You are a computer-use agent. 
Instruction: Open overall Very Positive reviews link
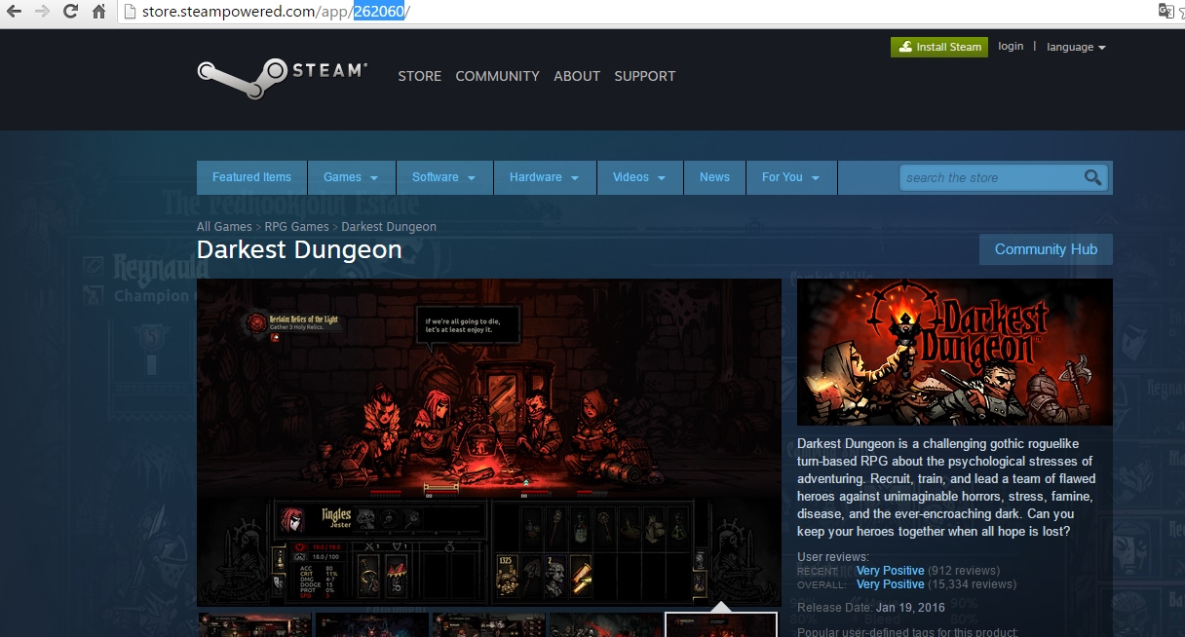891,584
